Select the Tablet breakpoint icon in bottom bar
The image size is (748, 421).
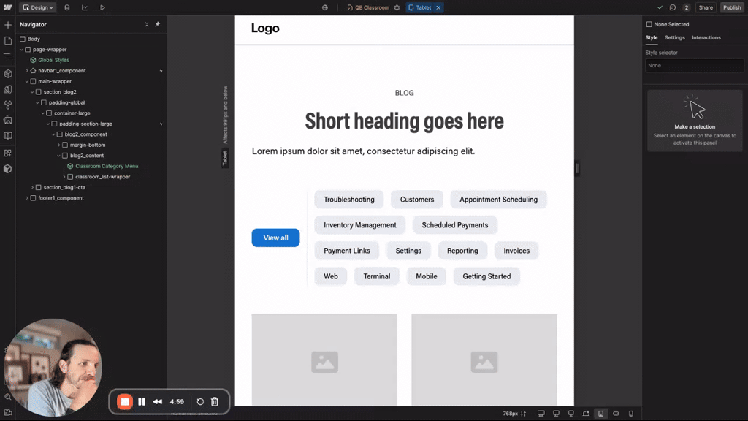(x=600, y=414)
